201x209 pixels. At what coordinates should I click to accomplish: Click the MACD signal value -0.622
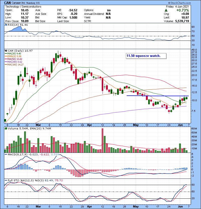click(x=44, y=154)
